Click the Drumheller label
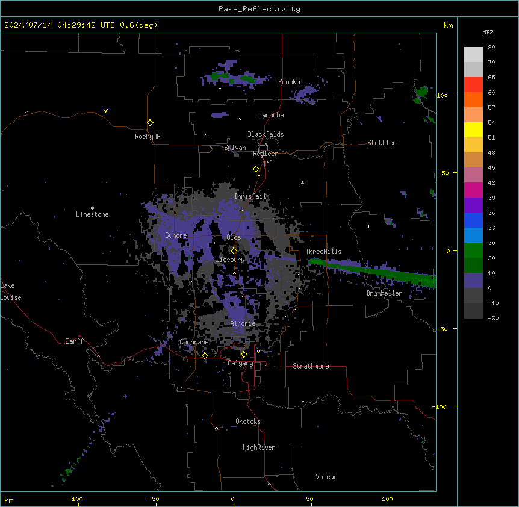This screenshot has width=519, height=507. [x=384, y=293]
